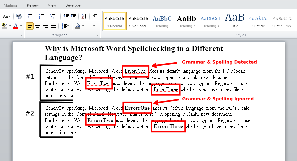Apply the No Spacing style

click(x=139, y=21)
